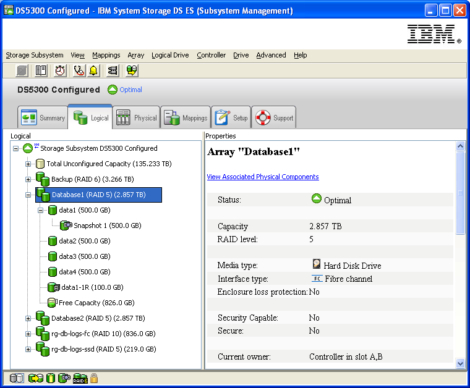Click the padlock status bar icon

click(94, 378)
